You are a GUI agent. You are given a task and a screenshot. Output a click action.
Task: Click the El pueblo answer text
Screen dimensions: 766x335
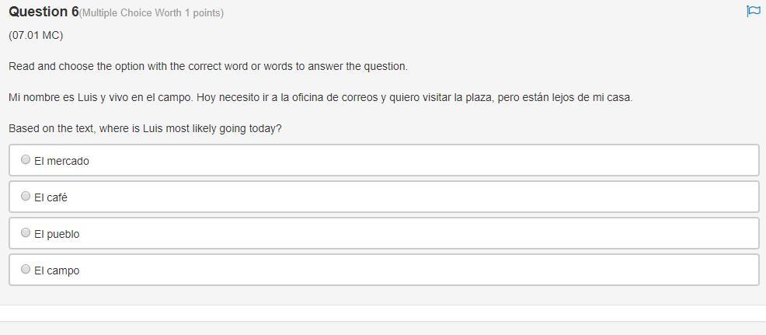tap(57, 234)
